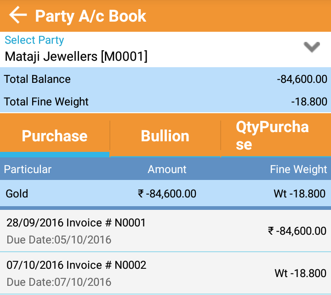331x295 pixels.
Task: Select the Gold summary row
Action: pyautogui.click(x=17, y=194)
